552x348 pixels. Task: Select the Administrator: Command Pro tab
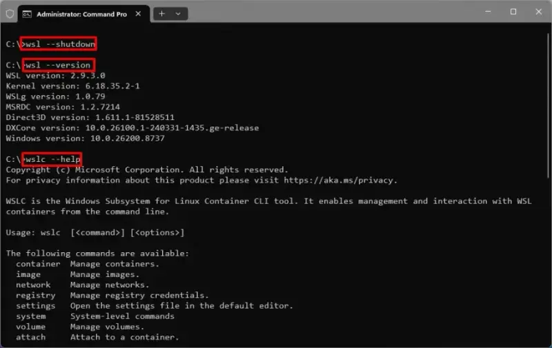(83, 14)
